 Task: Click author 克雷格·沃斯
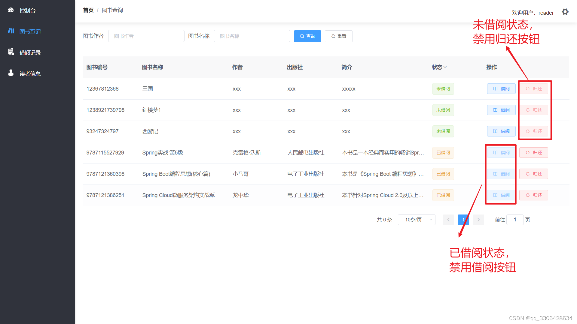click(x=247, y=153)
